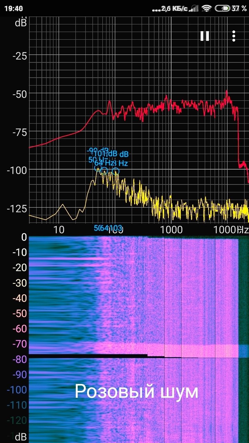Select the 50 Hz peak marker circle
Viewport: 249px width, 443px height.
coord(98,168)
